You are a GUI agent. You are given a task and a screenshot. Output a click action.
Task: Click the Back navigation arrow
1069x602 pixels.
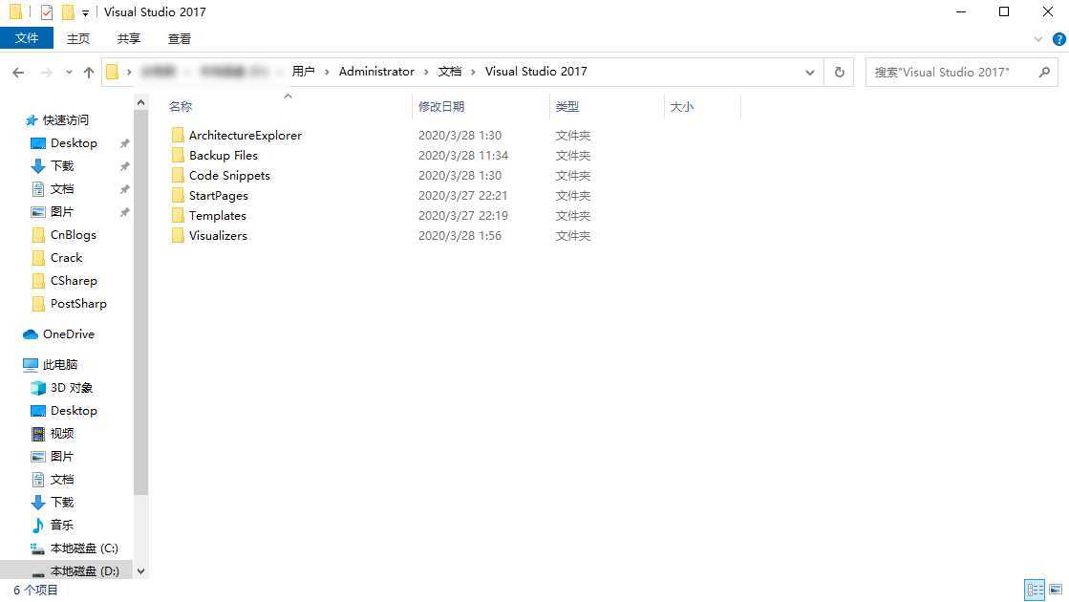pos(18,73)
